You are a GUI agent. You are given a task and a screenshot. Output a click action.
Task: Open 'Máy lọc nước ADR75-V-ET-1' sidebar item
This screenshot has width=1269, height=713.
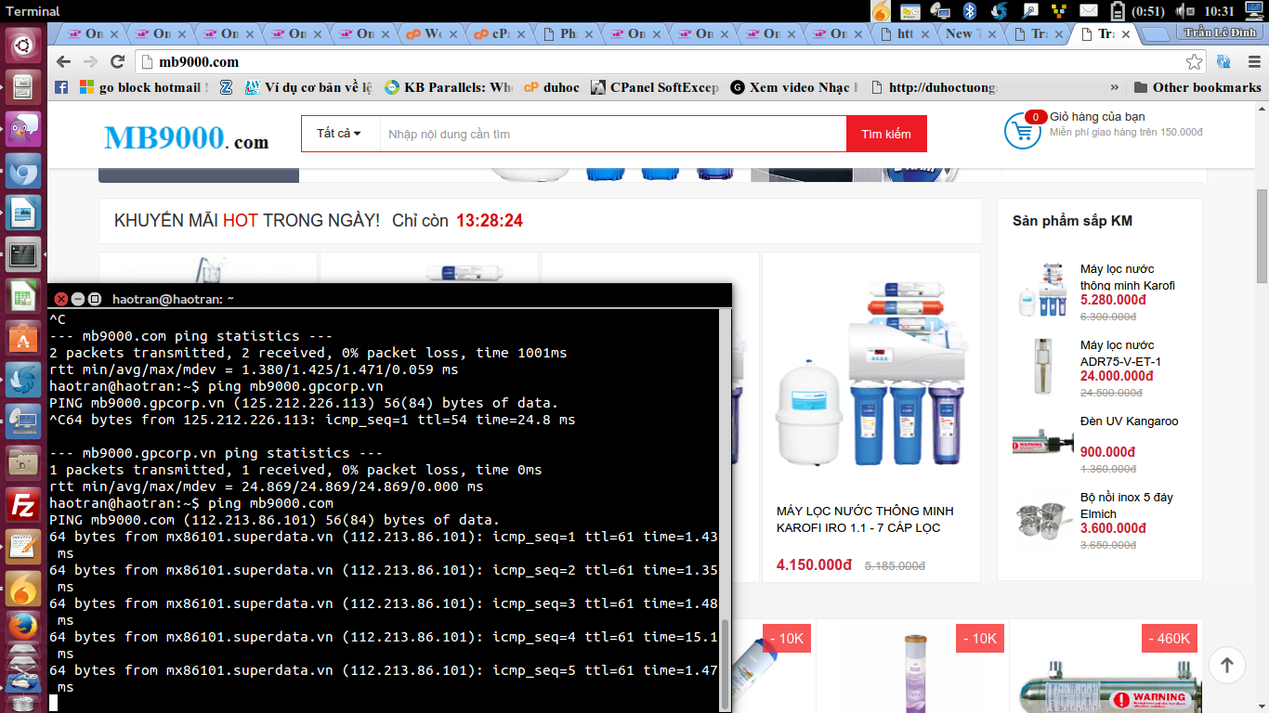point(1120,353)
